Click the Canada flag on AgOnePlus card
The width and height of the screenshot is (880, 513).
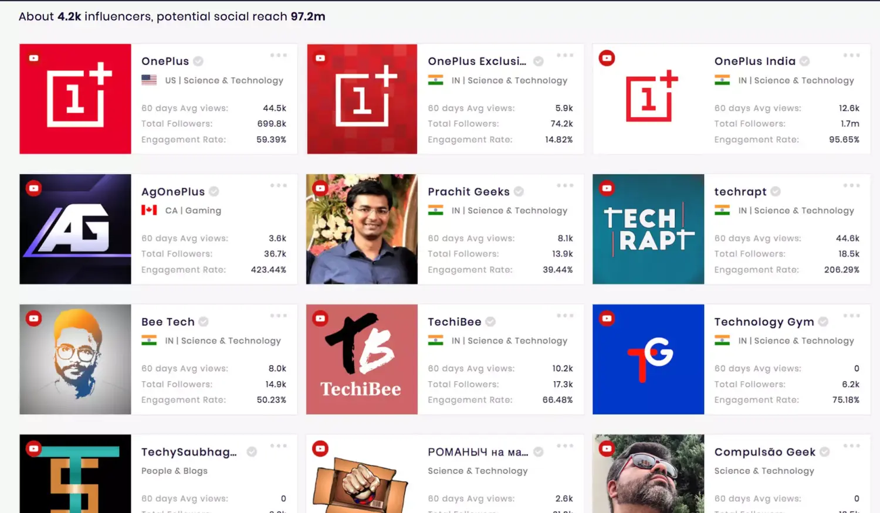(149, 210)
